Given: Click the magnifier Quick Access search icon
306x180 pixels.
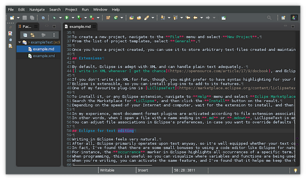Looking at the screenshot, I should (269, 18).
